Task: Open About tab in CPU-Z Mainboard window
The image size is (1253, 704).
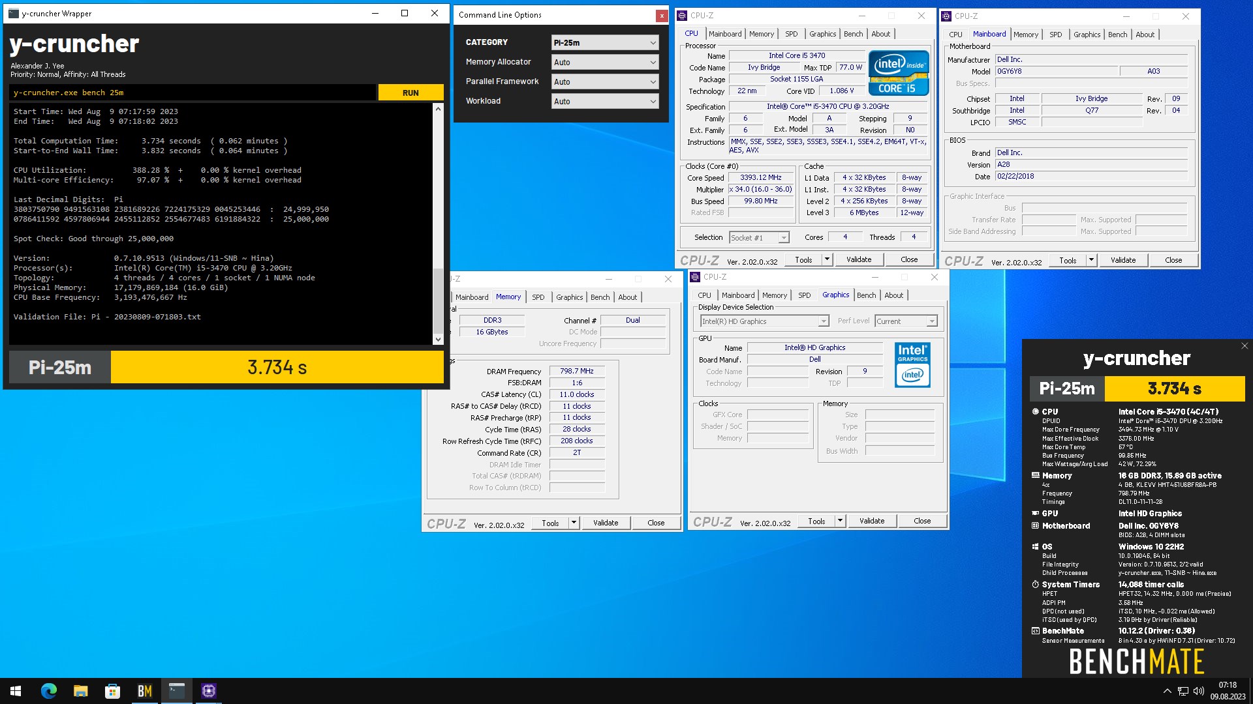Action: [1145, 35]
